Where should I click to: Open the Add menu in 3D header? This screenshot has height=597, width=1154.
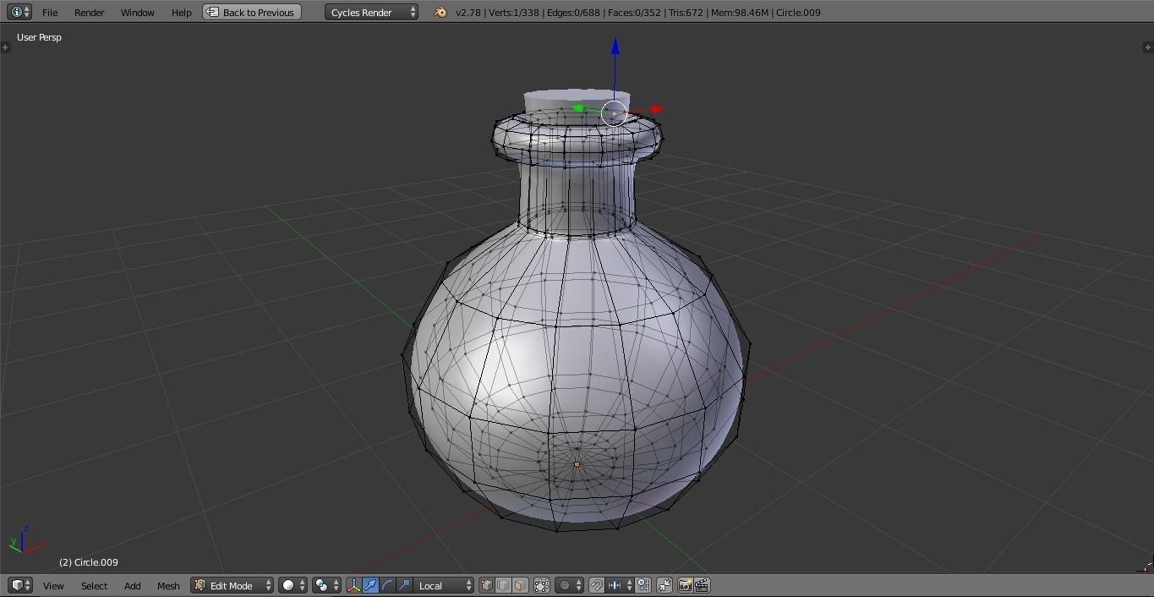coord(133,586)
